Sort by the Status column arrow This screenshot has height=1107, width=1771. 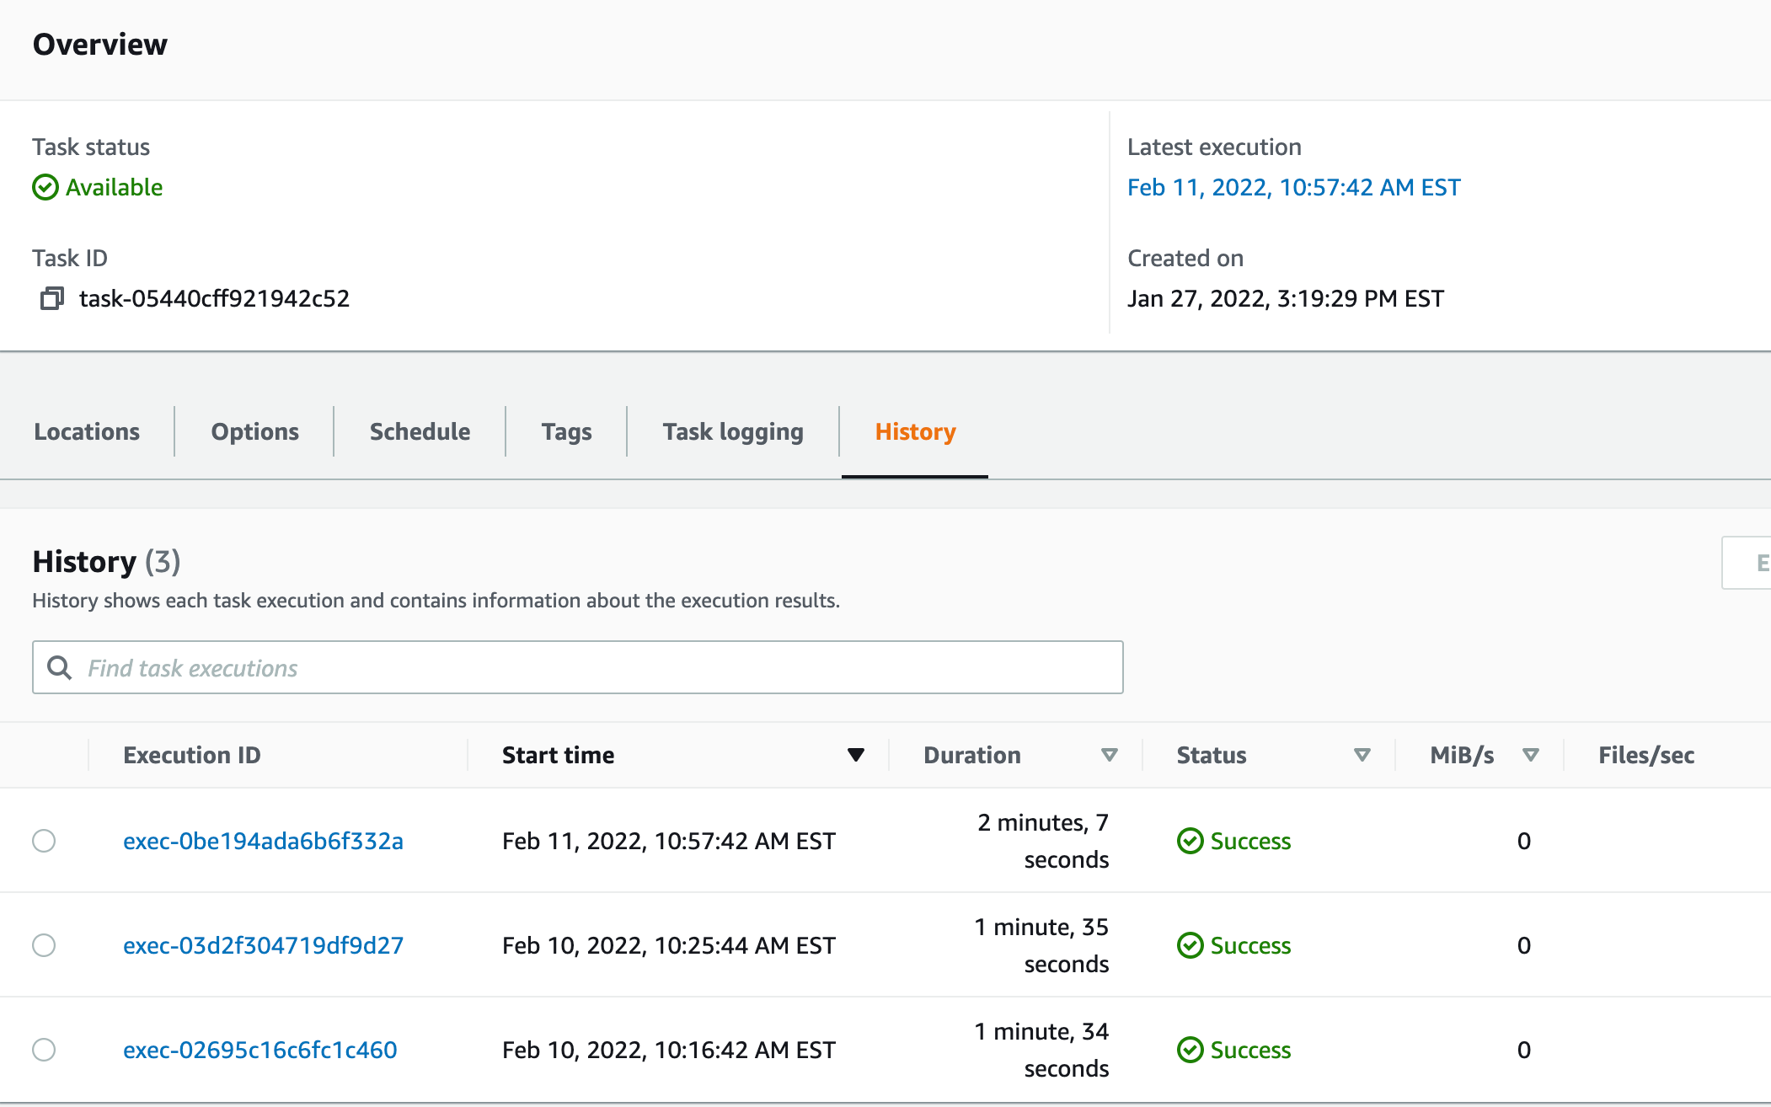1362,755
